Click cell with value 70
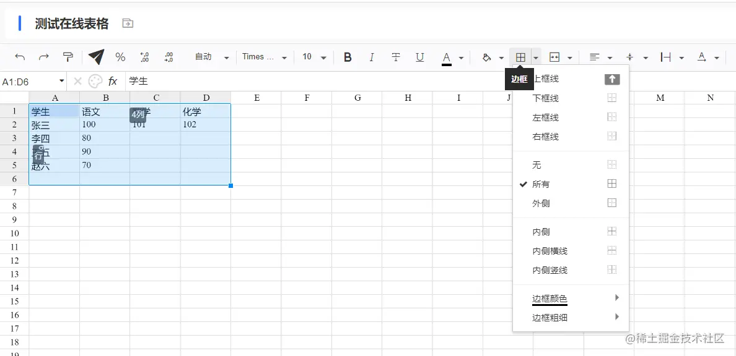 (105, 166)
